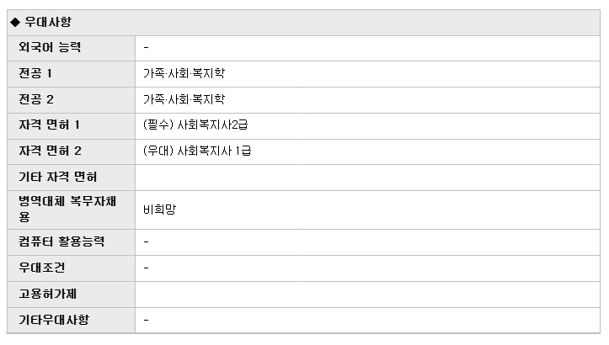Click the 기타 자격 면허 label
The height and width of the screenshot is (345, 609).
pos(58,177)
